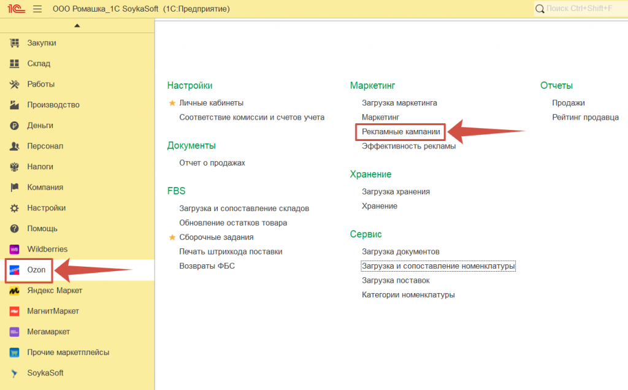This screenshot has height=390, width=628.
Task: Click the Деньги ruble coin icon
Action: tap(15, 126)
